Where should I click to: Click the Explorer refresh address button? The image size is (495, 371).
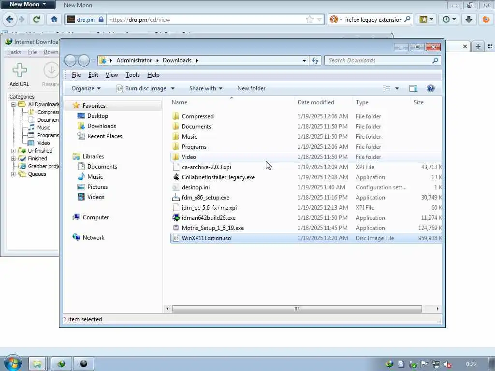pyautogui.click(x=315, y=60)
